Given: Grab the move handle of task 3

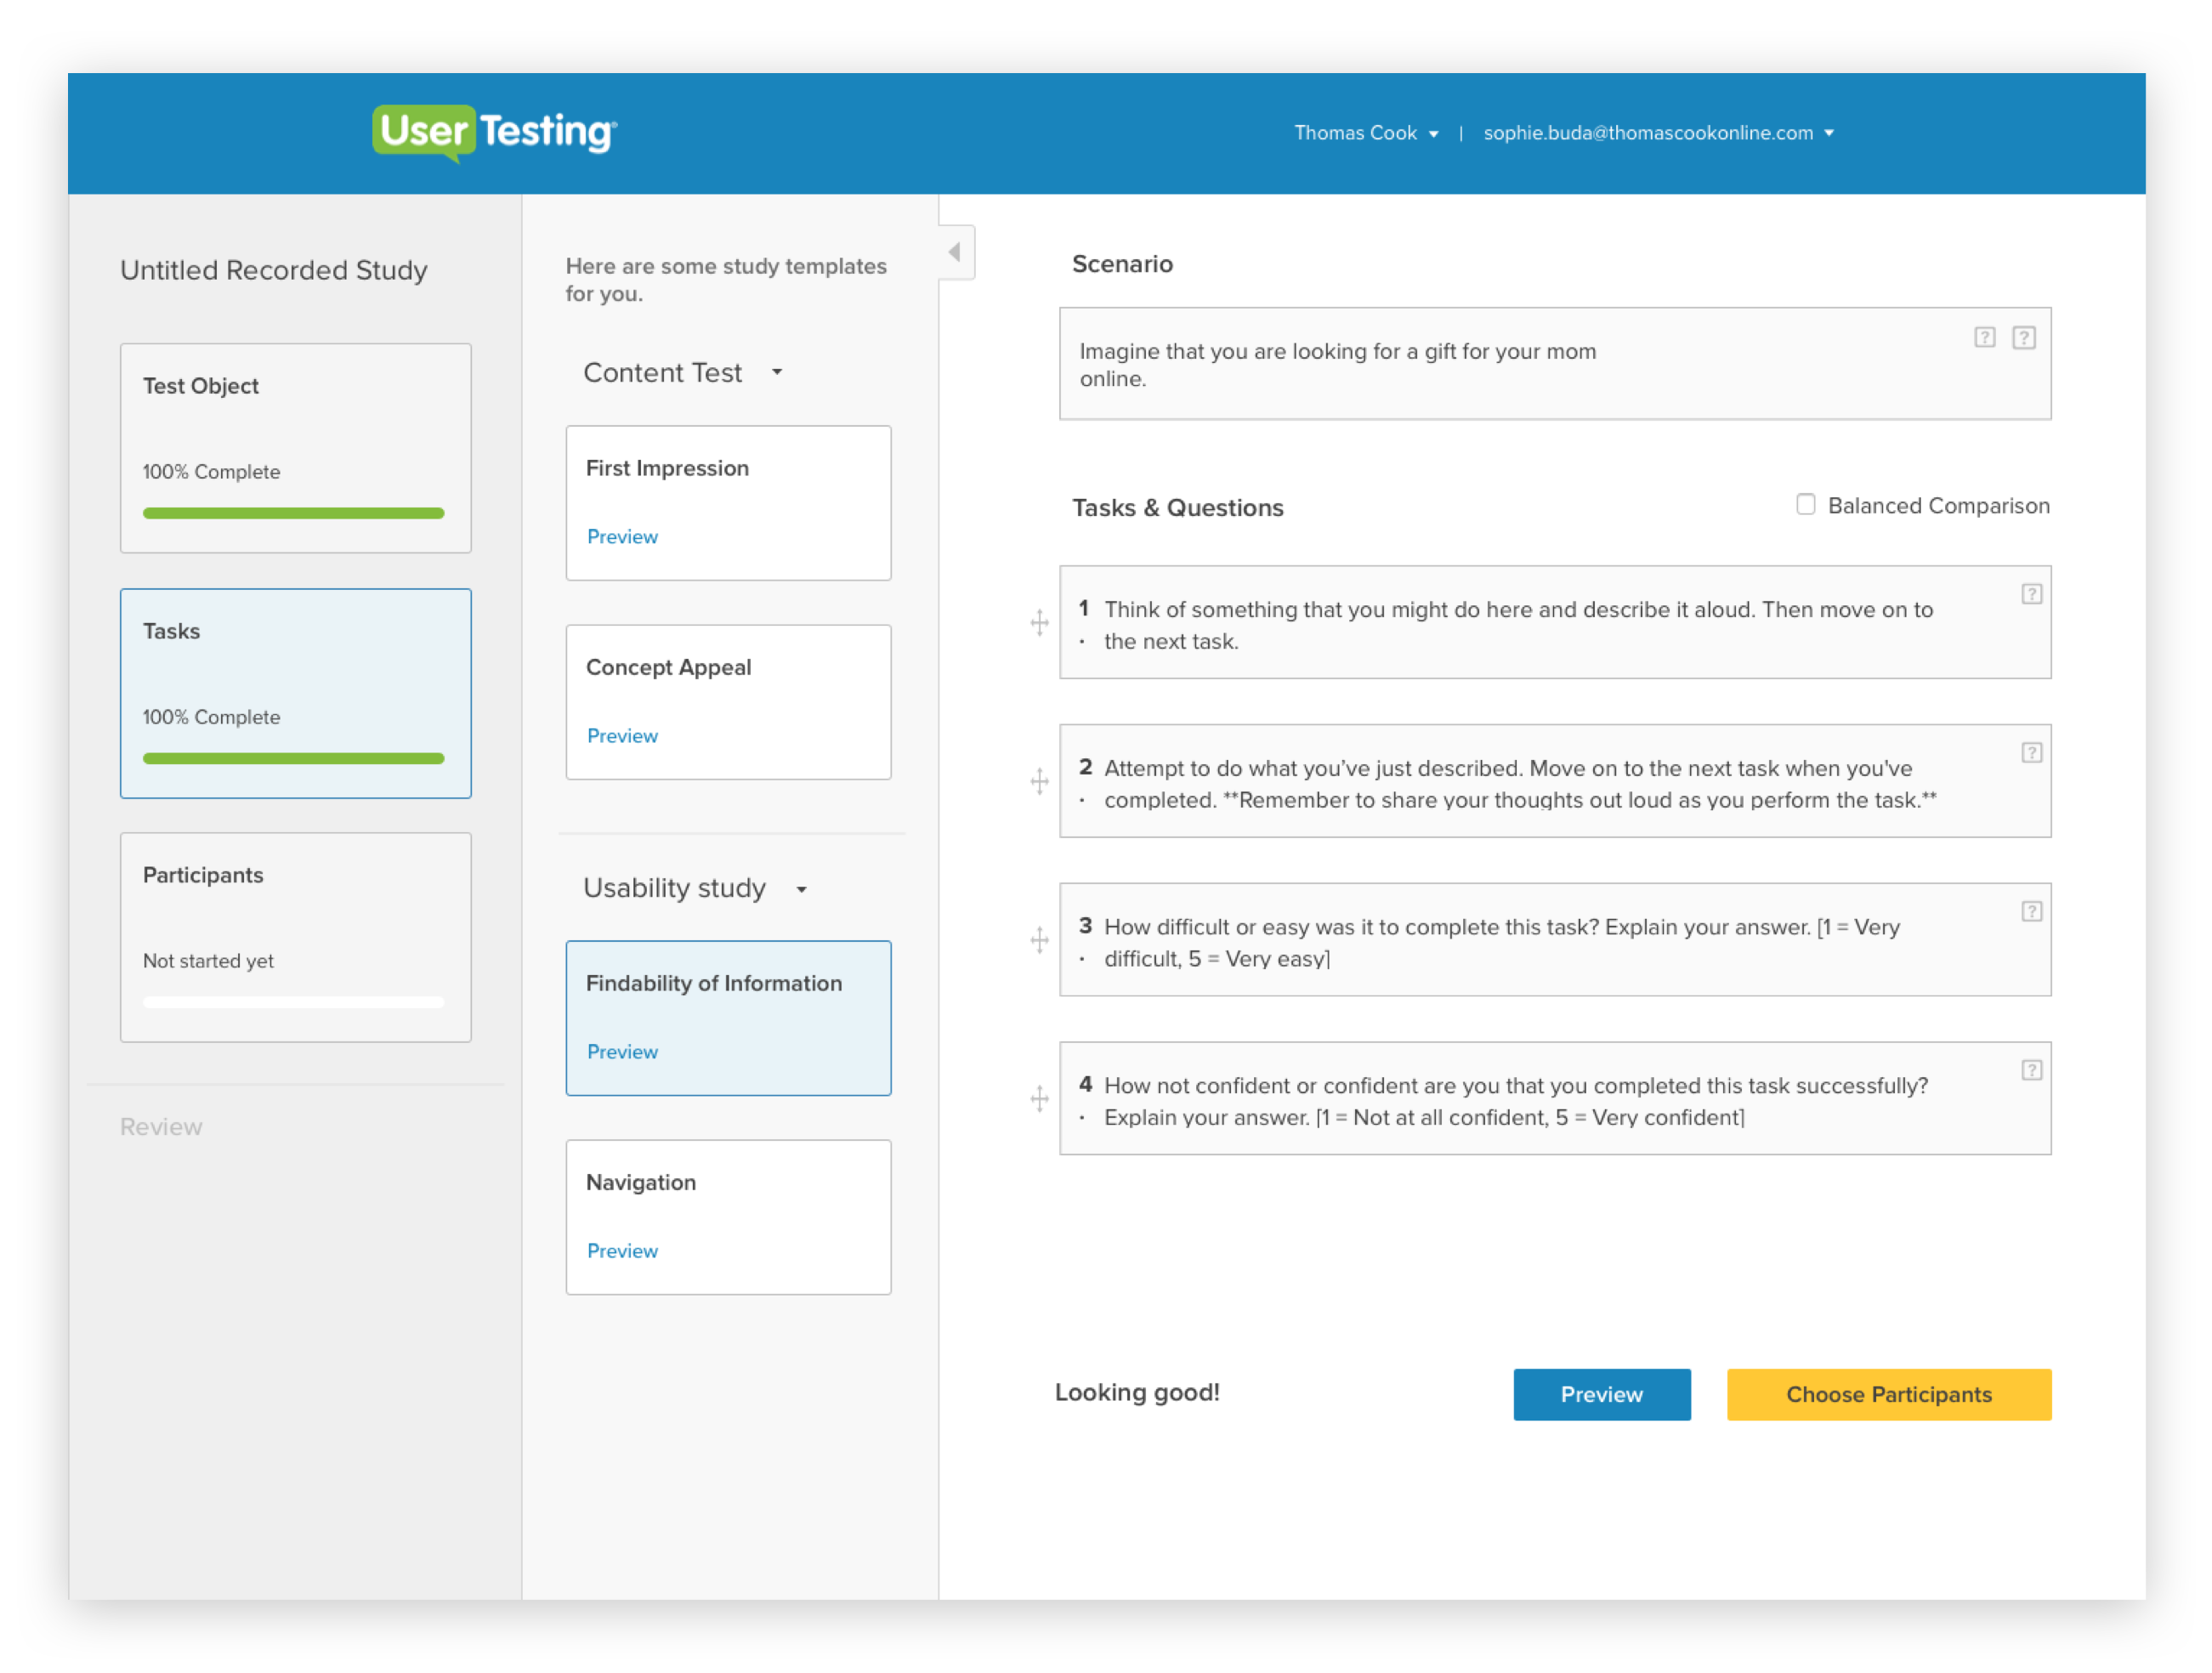Looking at the screenshot, I should (x=1040, y=940).
